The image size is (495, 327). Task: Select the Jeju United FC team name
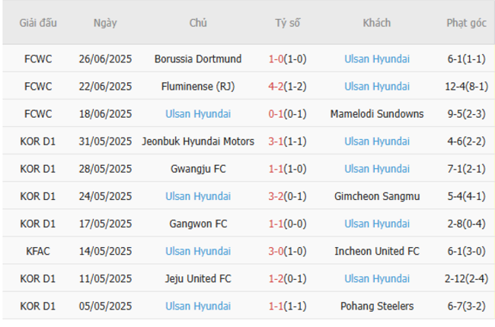[x=198, y=278]
